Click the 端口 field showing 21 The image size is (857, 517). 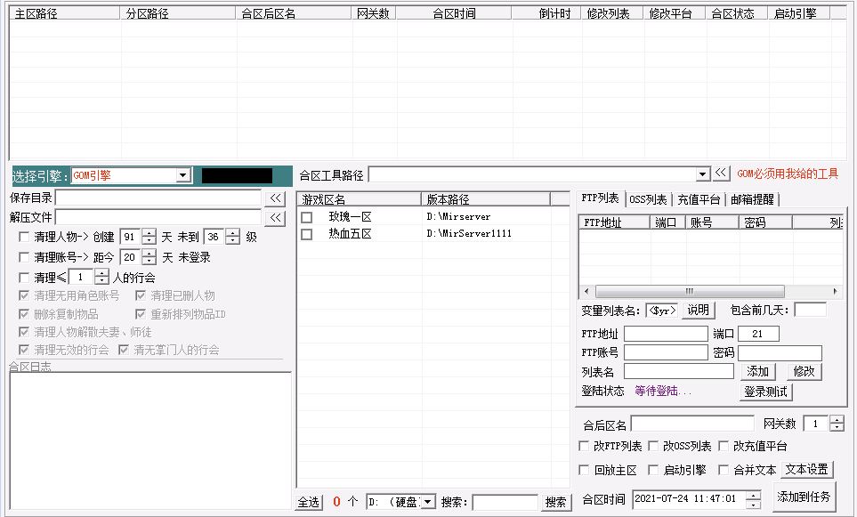pos(758,334)
